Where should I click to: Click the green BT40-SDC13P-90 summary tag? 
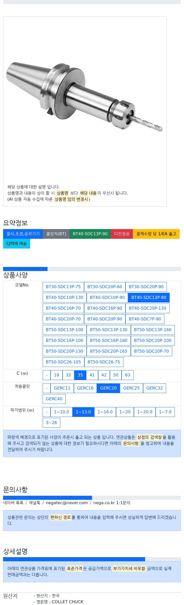90,234
